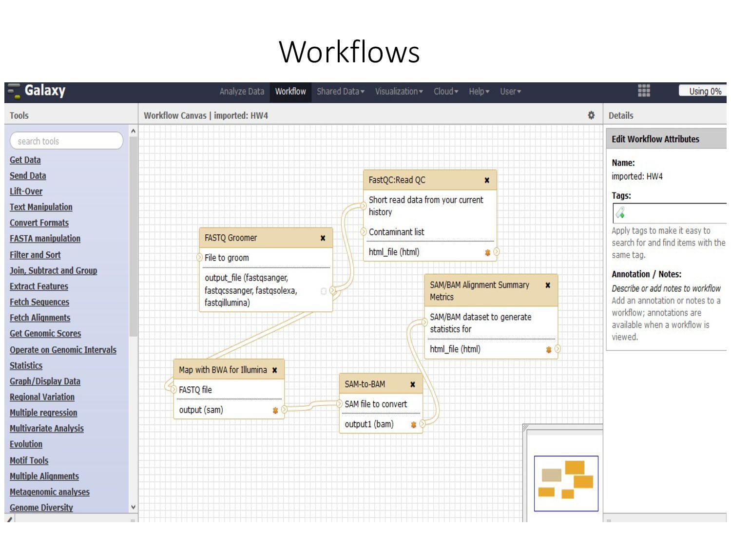Select the Workflow tab in masthead
The width and height of the screenshot is (731, 548).
(x=290, y=92)
